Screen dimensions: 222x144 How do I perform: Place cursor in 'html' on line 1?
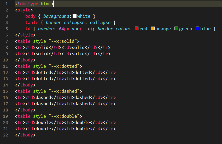coord(46,4)
